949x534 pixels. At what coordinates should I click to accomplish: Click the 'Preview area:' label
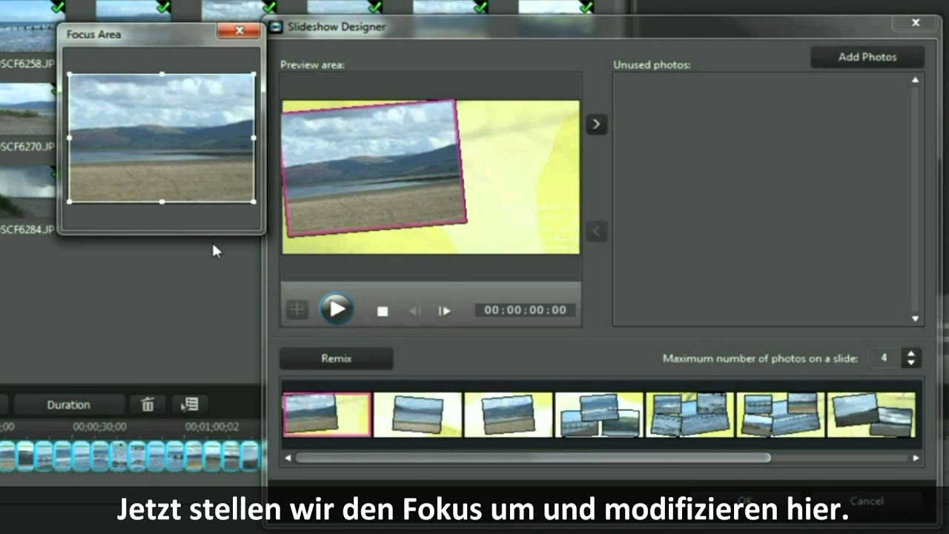[x=312, y=65]
